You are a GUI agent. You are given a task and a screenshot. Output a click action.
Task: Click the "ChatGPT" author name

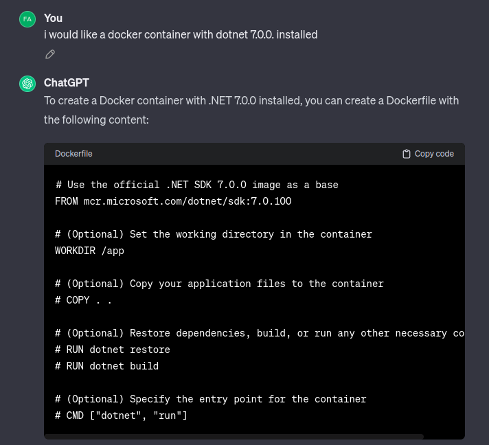coord(67,83)
